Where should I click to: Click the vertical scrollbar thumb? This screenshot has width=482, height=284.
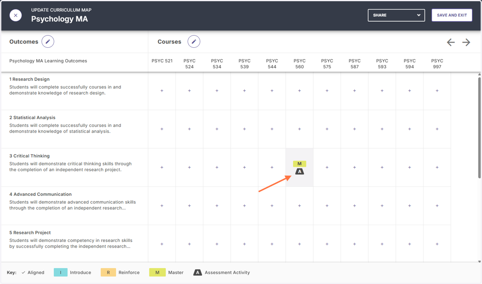[479, 127]
